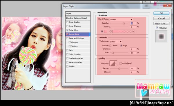The width and height of the screenshot is (174, 106).
Task: Toggle the Inner Shadow checkbox
Action: [67, 26]
